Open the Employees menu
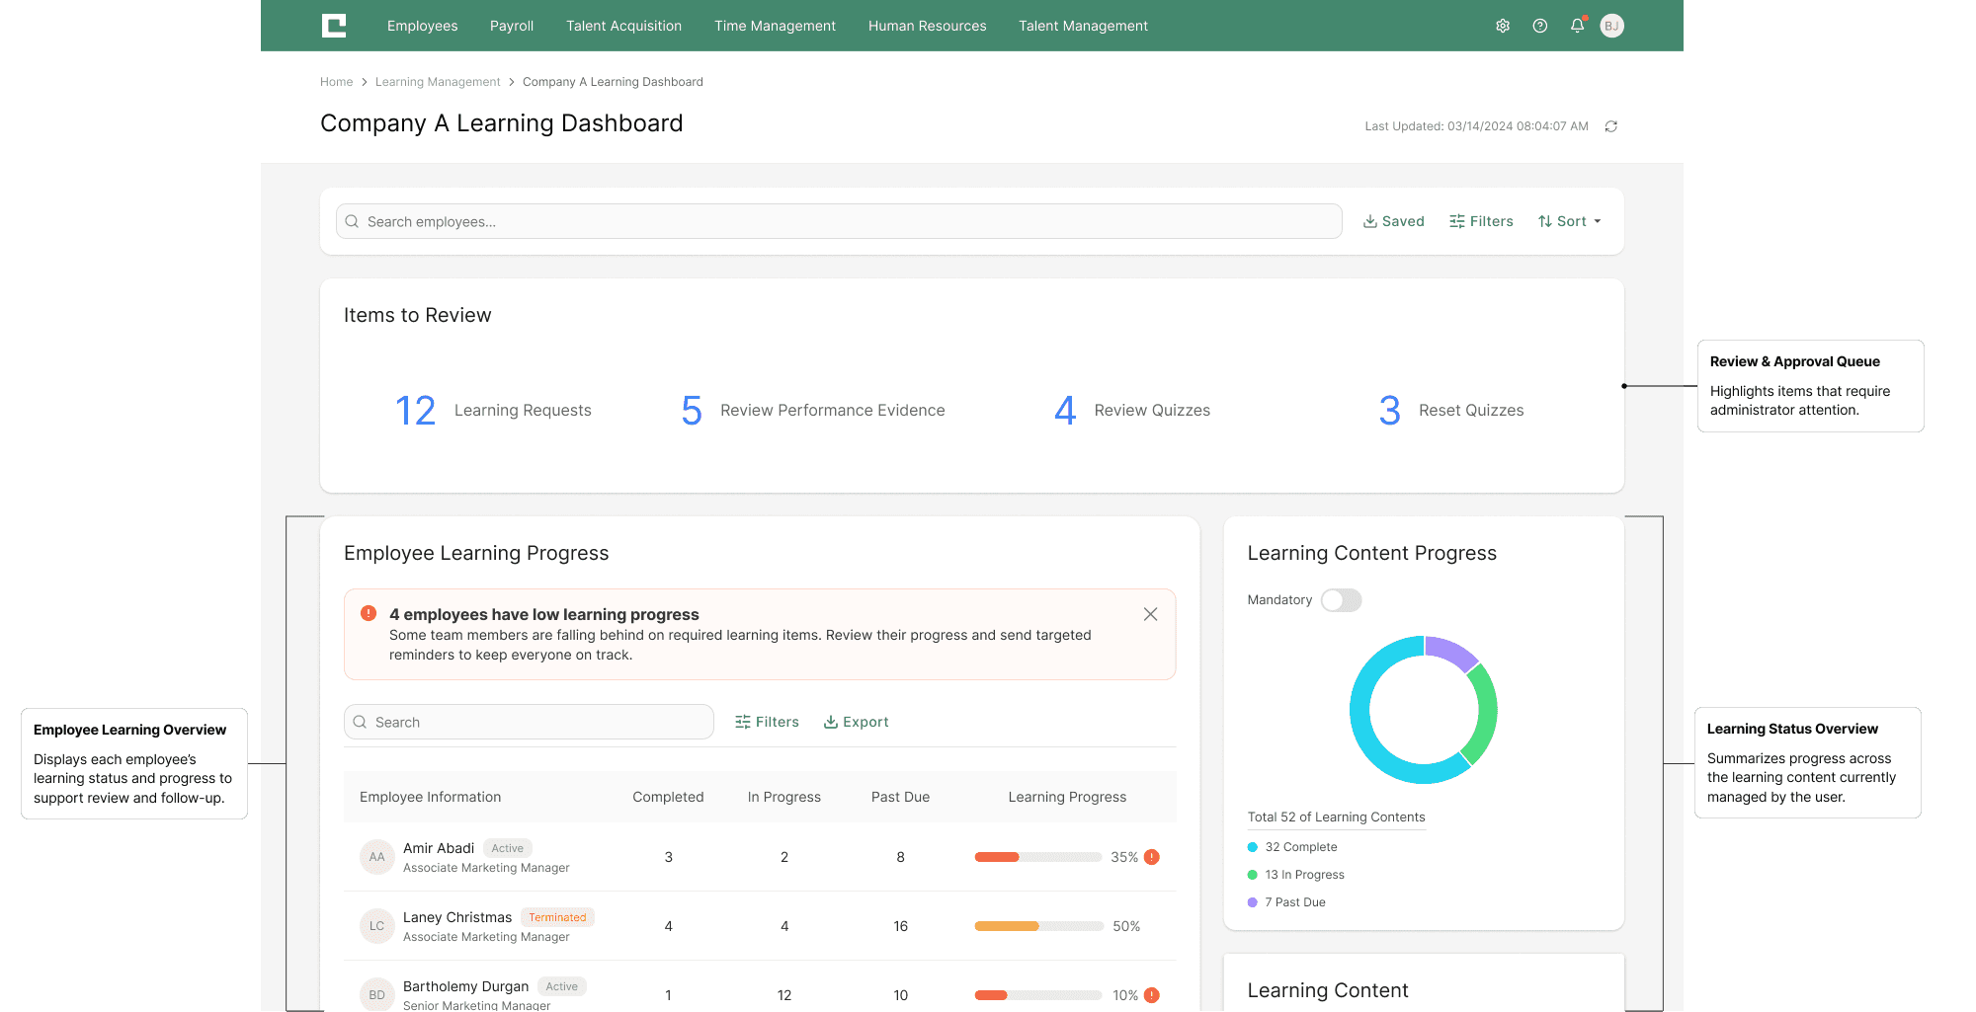The height and width of the screenshot is (1012, 1976). (423, 26)
